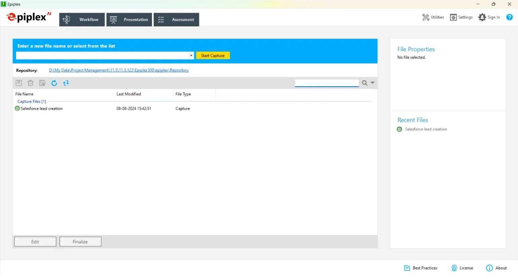The image size is (518, 279).
Task: Click the Sign In gear icon
Action: [x=482, y=17]
